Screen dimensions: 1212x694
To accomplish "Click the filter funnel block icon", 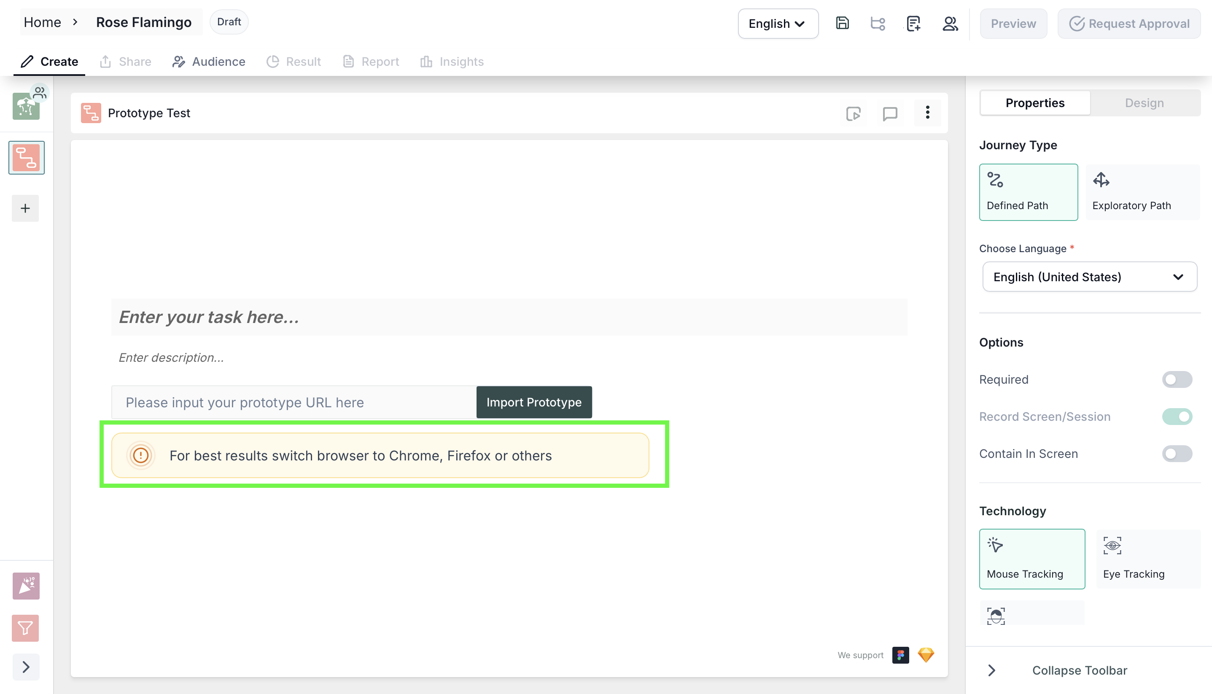I will 26,628.
